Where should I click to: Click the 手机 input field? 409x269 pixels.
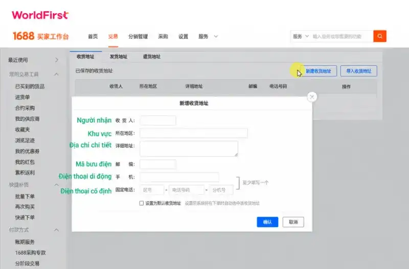click(x=179, y=177)
